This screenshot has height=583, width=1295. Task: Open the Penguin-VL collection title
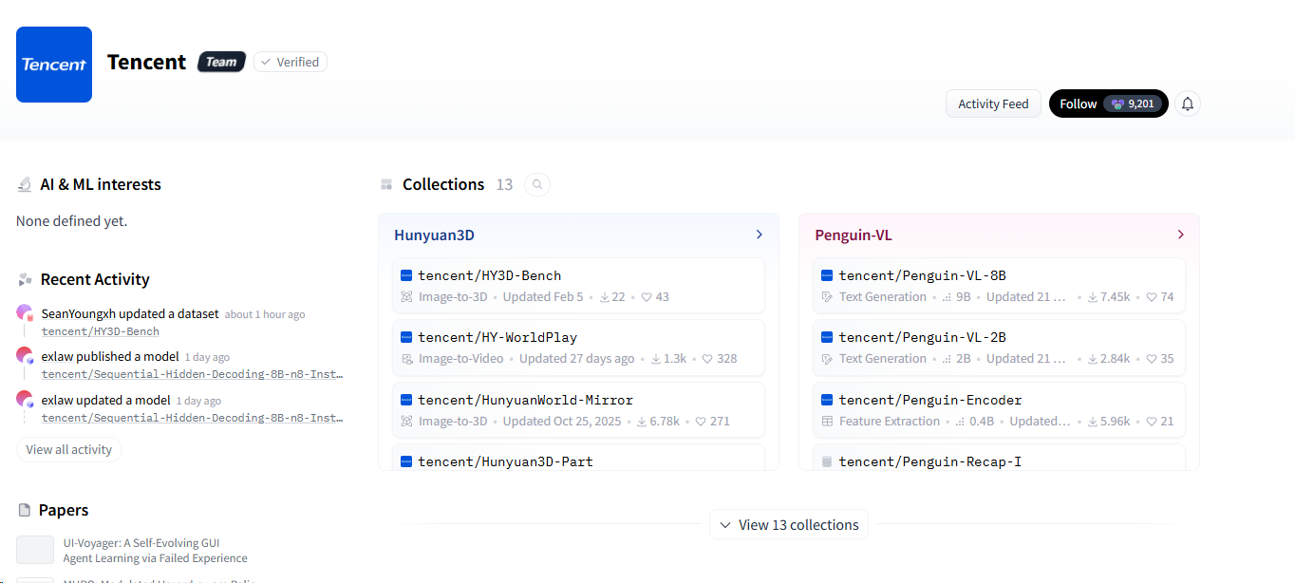(854, 235)
